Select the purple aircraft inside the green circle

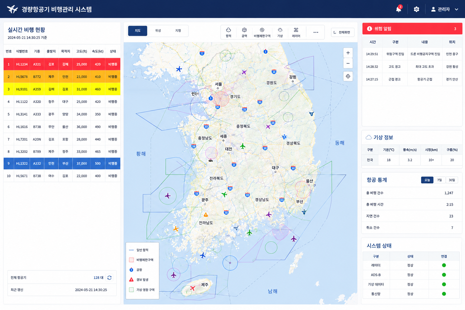click(168, 196)
